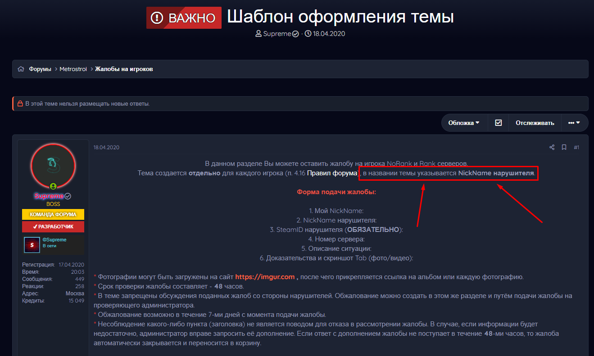594x356 pixels.
Task: Open the Обложка dropdown
Action: point(463,123)
